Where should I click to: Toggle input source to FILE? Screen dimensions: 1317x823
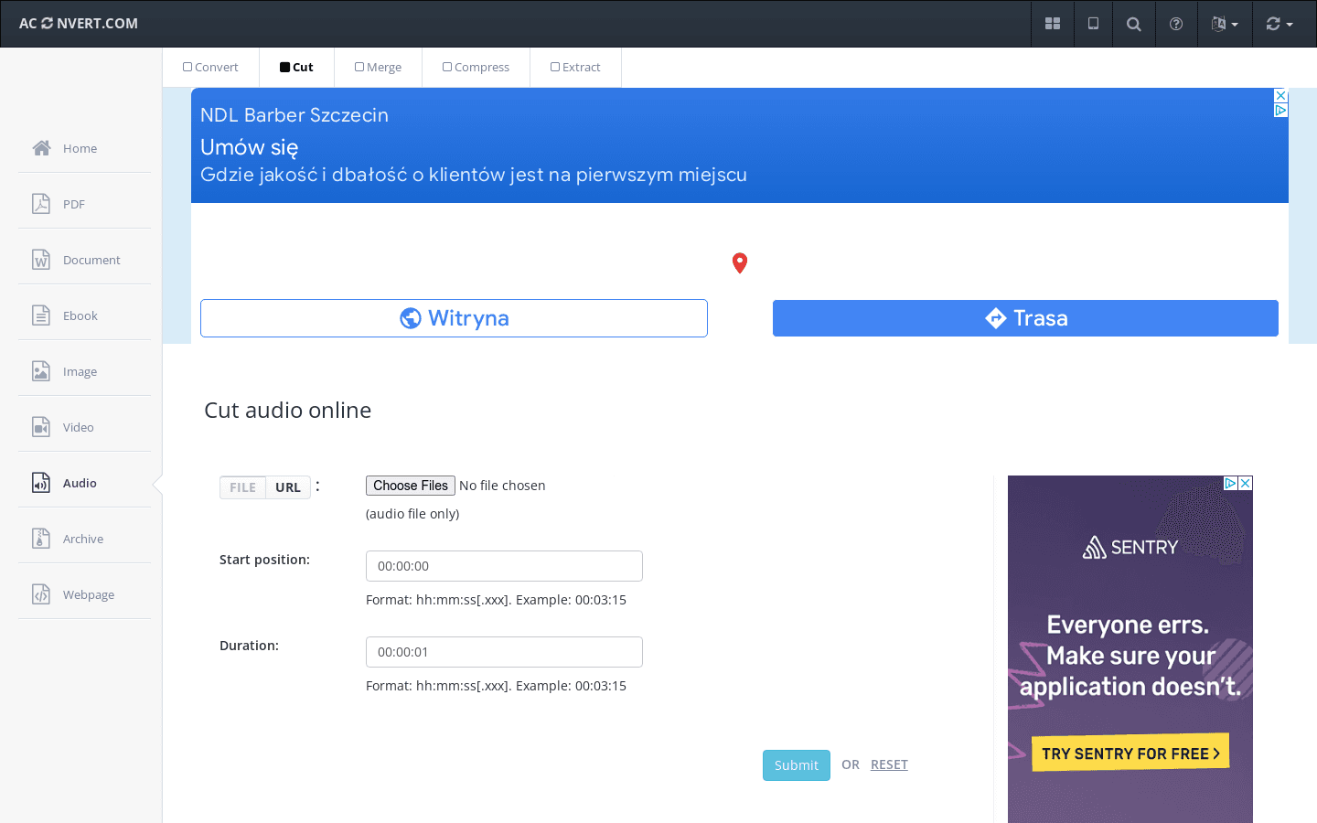(x=242, y=487)
